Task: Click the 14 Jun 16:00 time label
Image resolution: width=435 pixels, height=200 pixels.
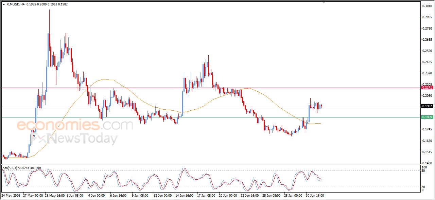Action: point(184,196)
